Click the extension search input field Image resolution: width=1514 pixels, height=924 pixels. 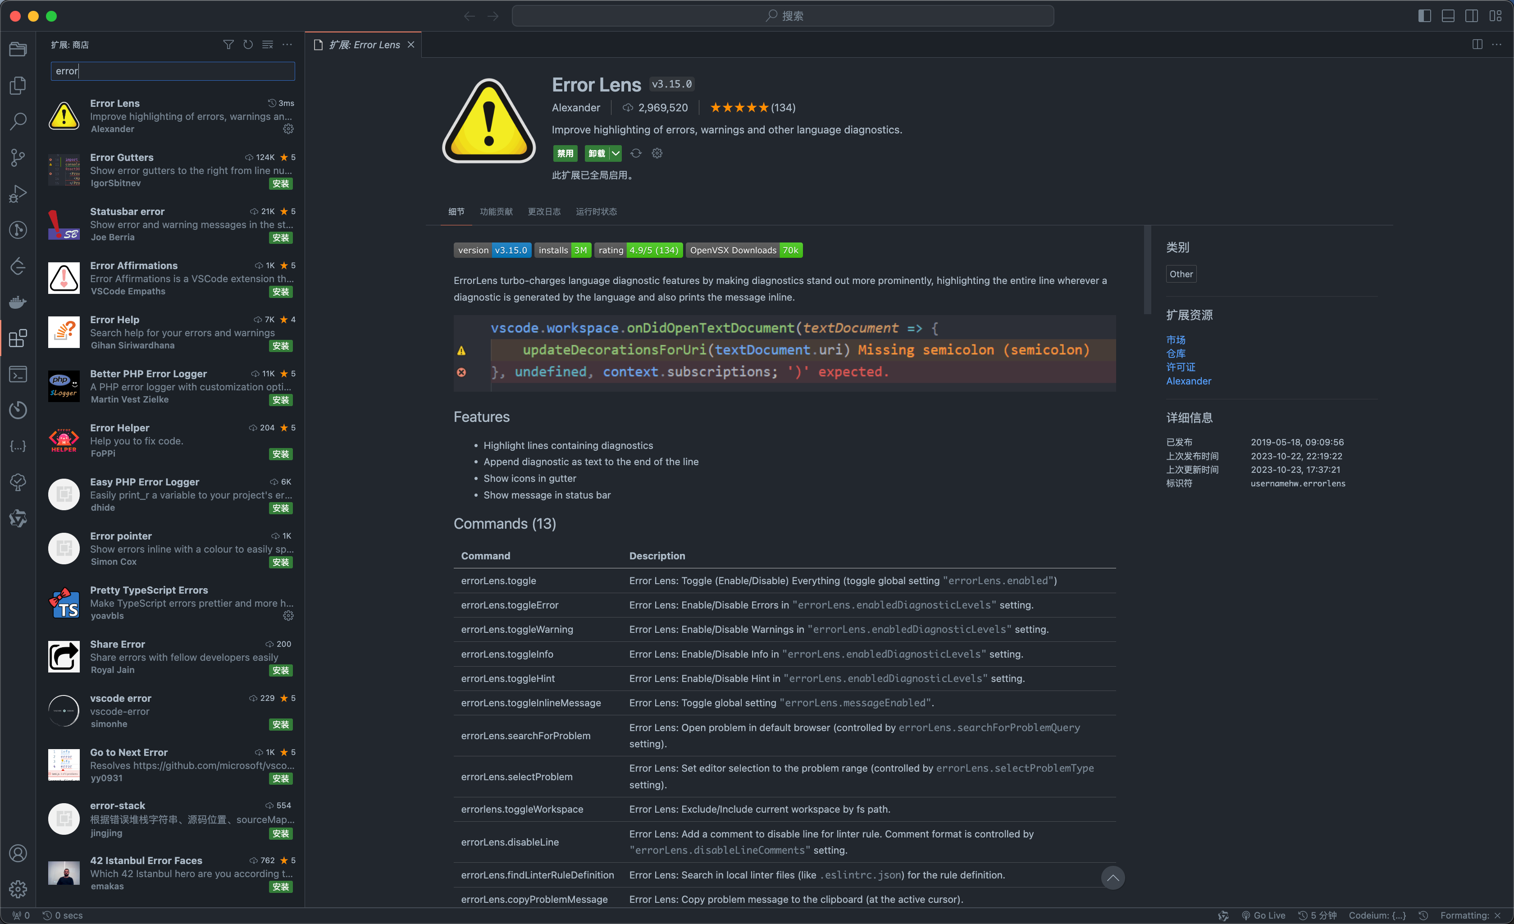coord(173,71)
